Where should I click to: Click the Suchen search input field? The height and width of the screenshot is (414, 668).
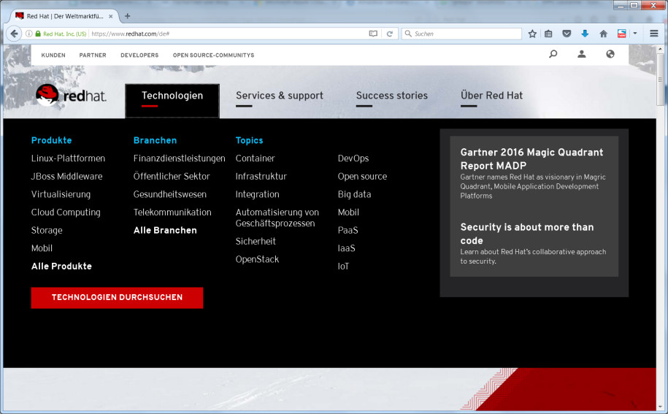pyautogui.click(x=465, y=34)
